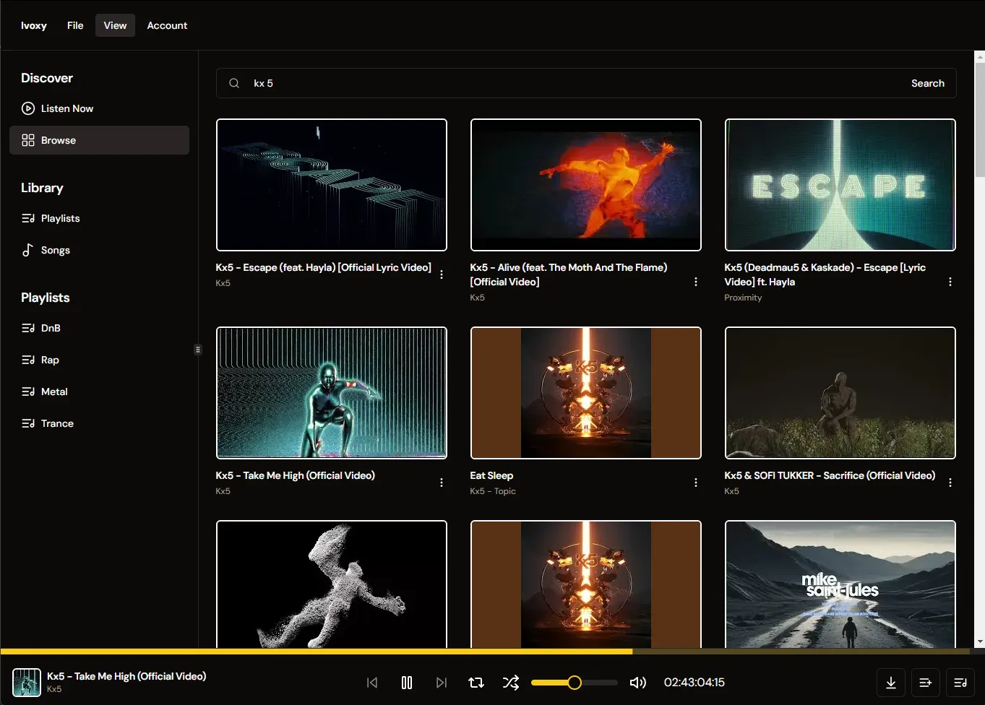Skip to the next track

coord(442,683)
